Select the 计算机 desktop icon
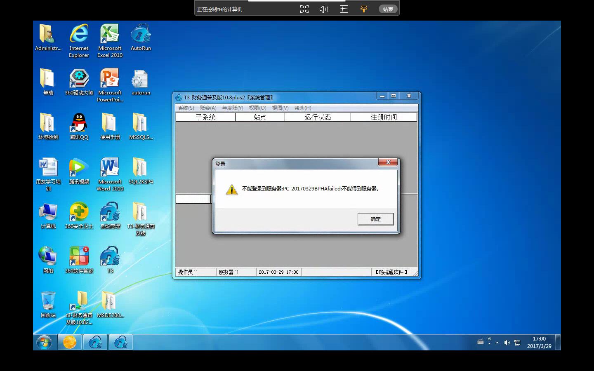This screenshot has width=594, height=371. point(48,216)
